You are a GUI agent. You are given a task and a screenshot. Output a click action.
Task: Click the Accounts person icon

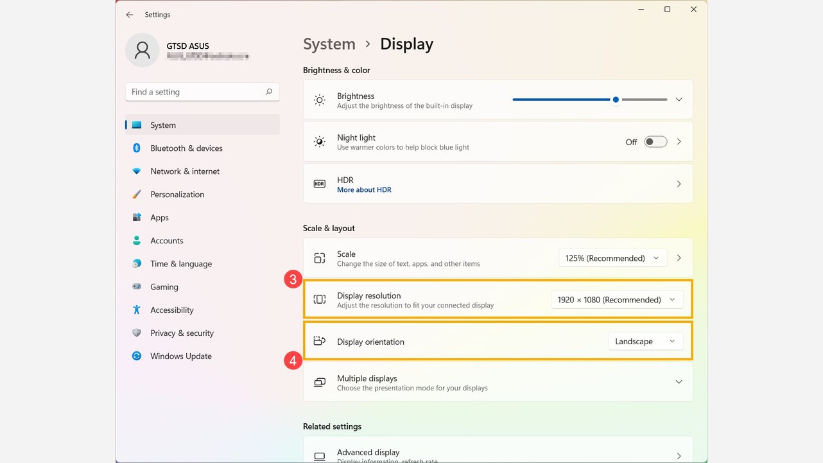pos(137,241)
